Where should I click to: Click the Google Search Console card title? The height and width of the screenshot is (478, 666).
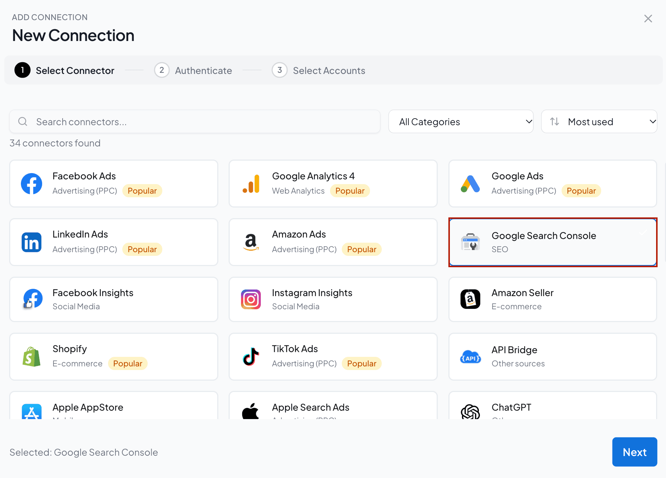pyautogui.click(x=544, y=236)
